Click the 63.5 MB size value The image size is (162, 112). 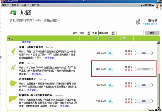coord(102,53)
